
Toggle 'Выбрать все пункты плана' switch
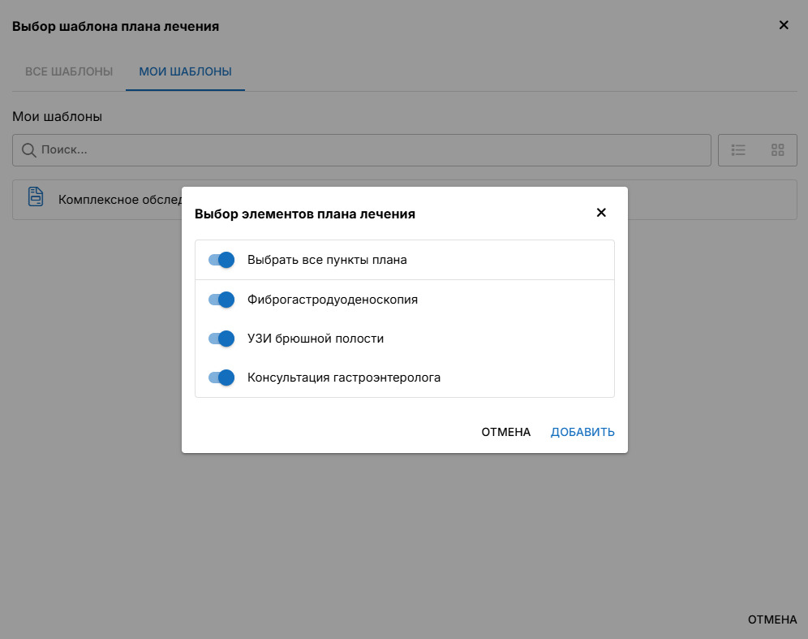pos(221,260)
